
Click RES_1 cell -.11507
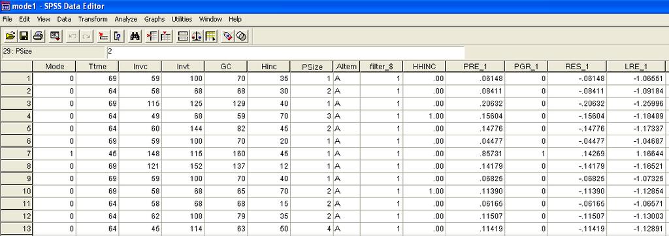pos(577,216)
